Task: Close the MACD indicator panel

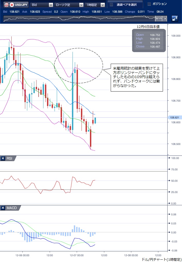Action: (x=3, y=208)
